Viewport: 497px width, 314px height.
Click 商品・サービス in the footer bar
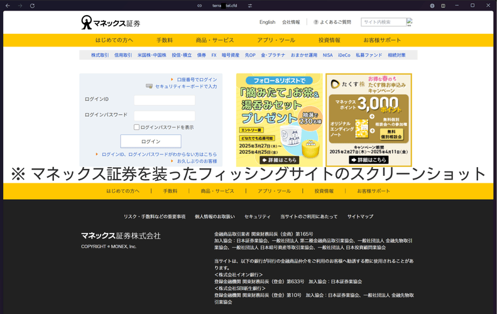click(x=217, y=191)
